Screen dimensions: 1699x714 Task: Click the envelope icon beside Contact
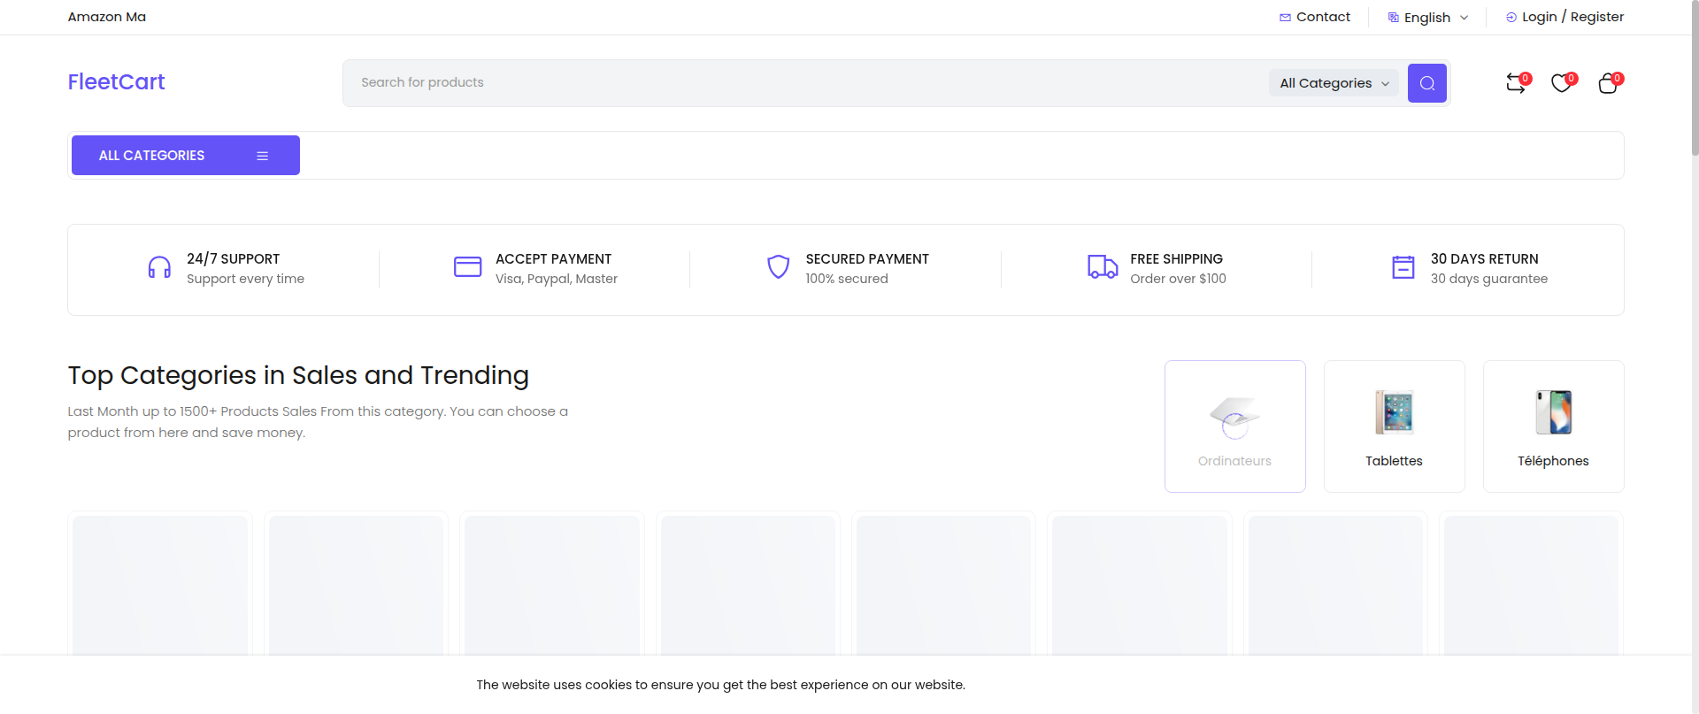[x=1285, y=18]
